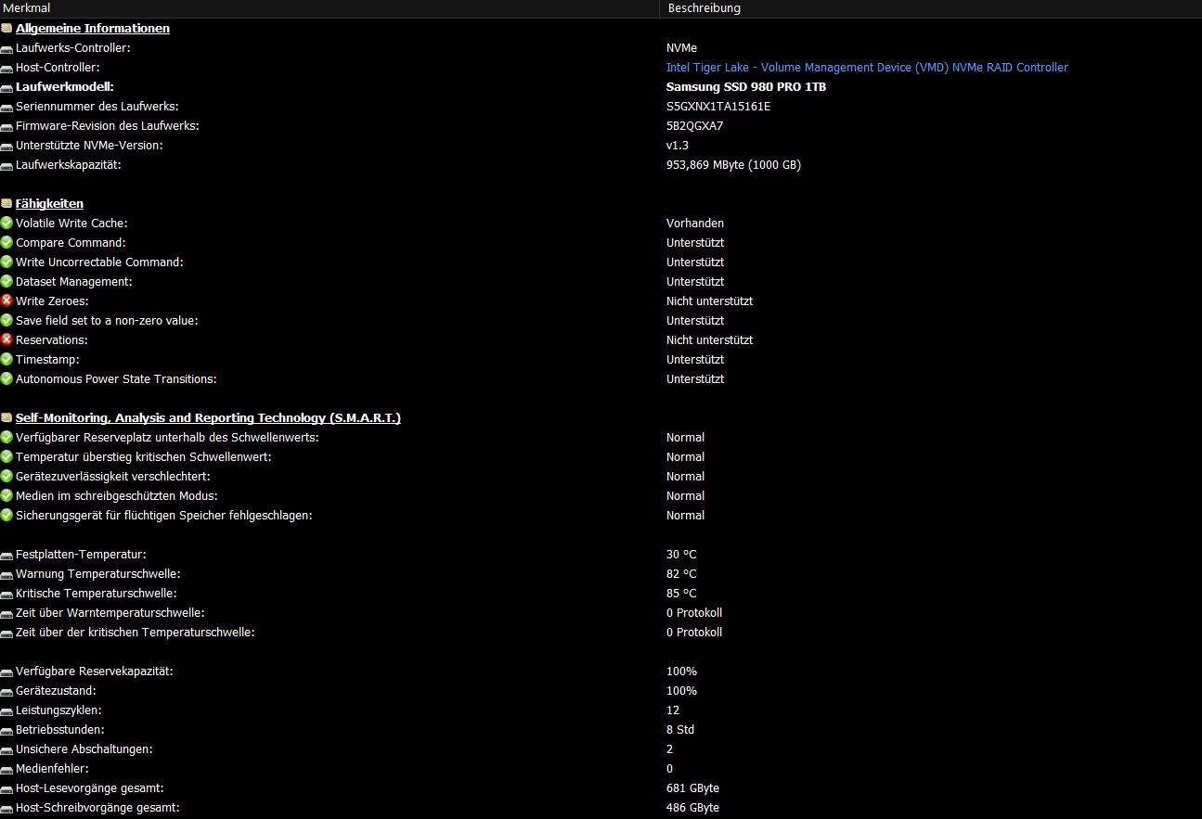Select the 85 °C critical threshold value

point(681,594)
